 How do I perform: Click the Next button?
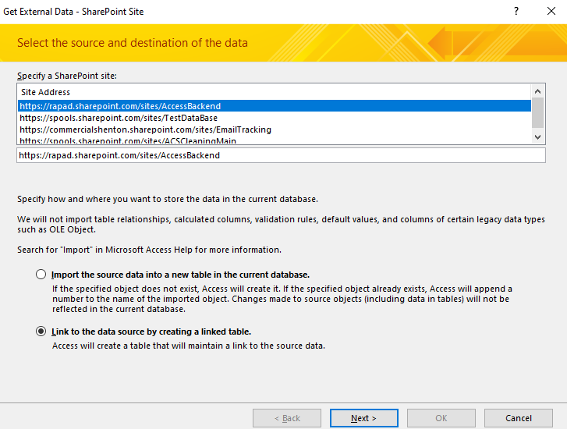point(363,418)
